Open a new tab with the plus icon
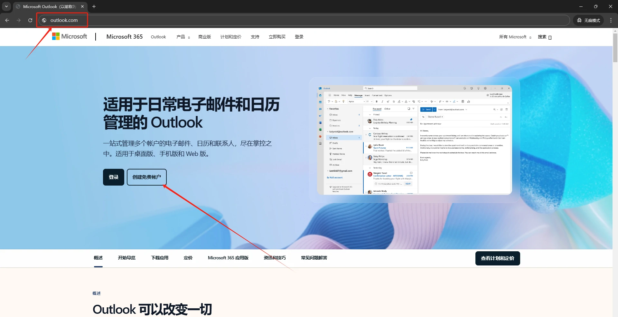Image resolution: width=618 pixels, height=317 pixels. [x=94, y=6]
